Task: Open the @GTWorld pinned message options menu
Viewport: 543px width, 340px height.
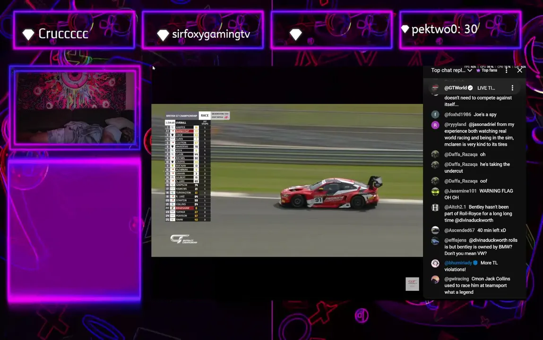Action: coord(513,88)
